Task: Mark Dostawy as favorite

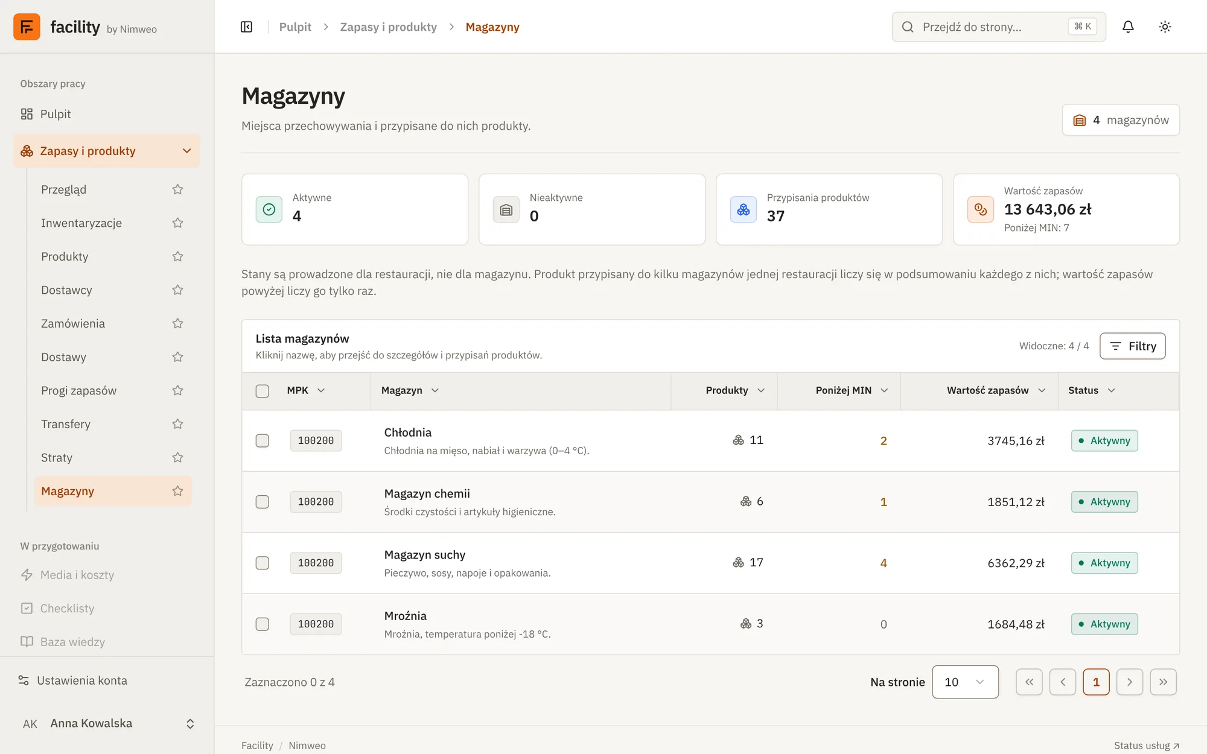Action: click(x=177, y=357)
